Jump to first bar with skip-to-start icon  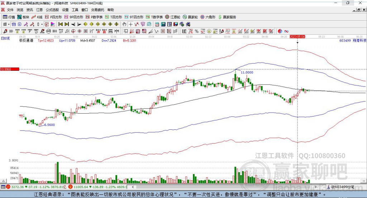pyautogui.click(x=60, y=24)
